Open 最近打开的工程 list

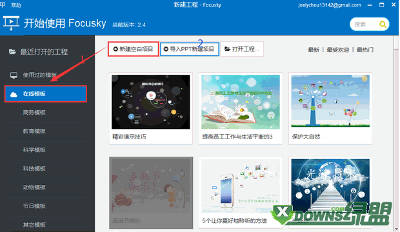click(44, 52)
